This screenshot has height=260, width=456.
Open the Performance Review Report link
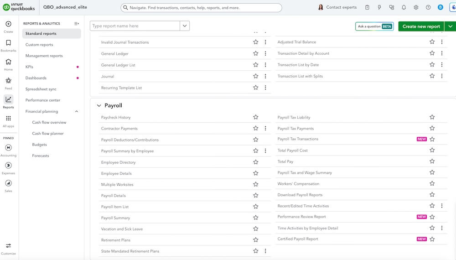[301, 217]
